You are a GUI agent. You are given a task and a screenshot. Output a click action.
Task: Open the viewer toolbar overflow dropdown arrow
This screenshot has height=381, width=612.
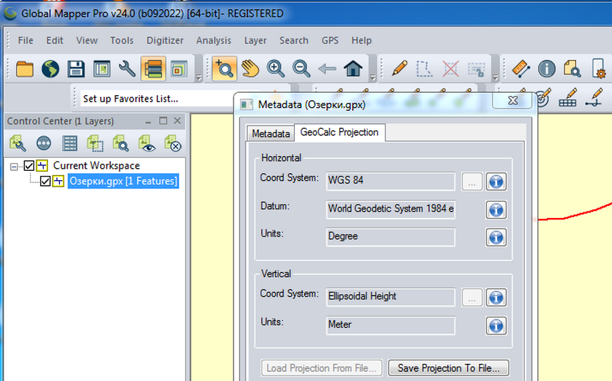pos(372,77)
